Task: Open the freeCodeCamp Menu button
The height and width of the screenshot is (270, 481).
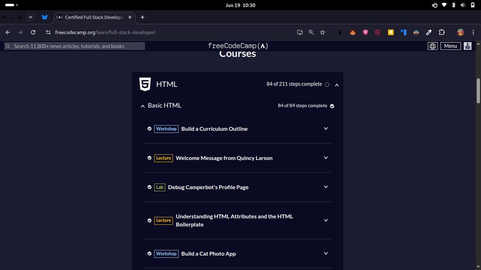Action: click(450, 46)
